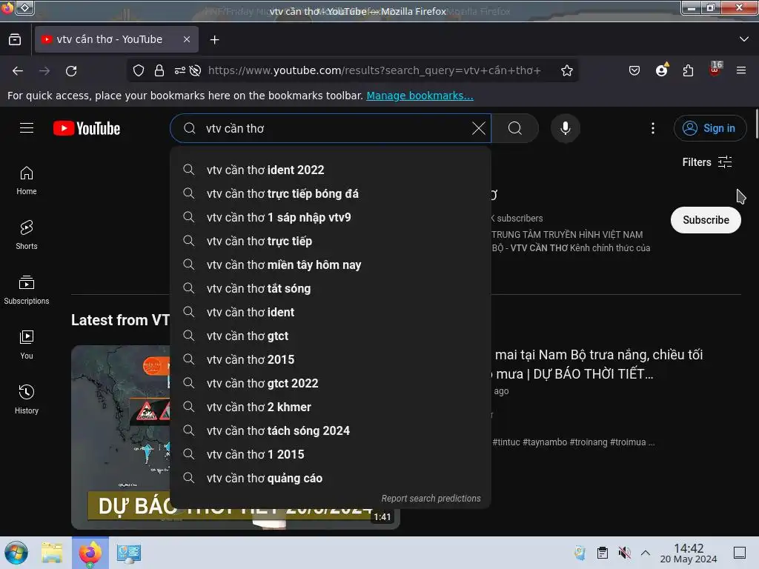759x569 pixels.
Task: Open File Explorer from the taskbar
Action: coord(52,553)
